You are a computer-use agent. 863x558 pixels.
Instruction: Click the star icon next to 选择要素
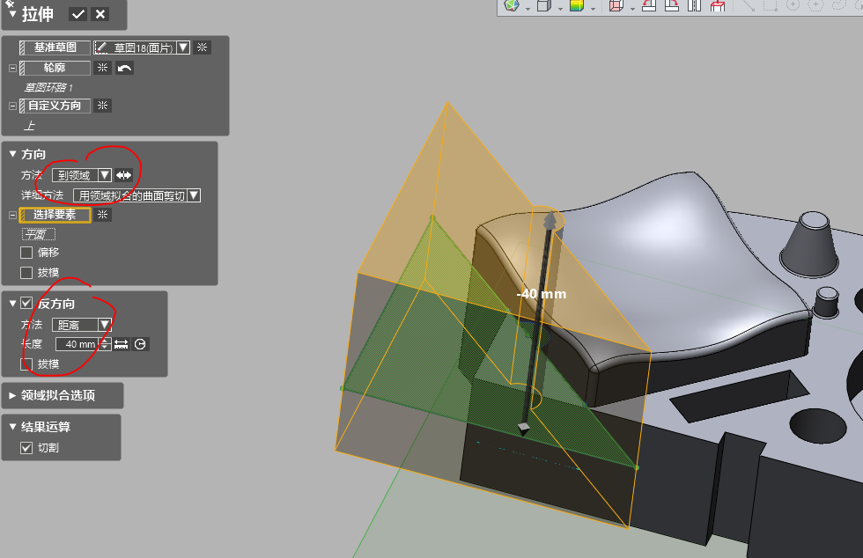[x=103, y=215]
